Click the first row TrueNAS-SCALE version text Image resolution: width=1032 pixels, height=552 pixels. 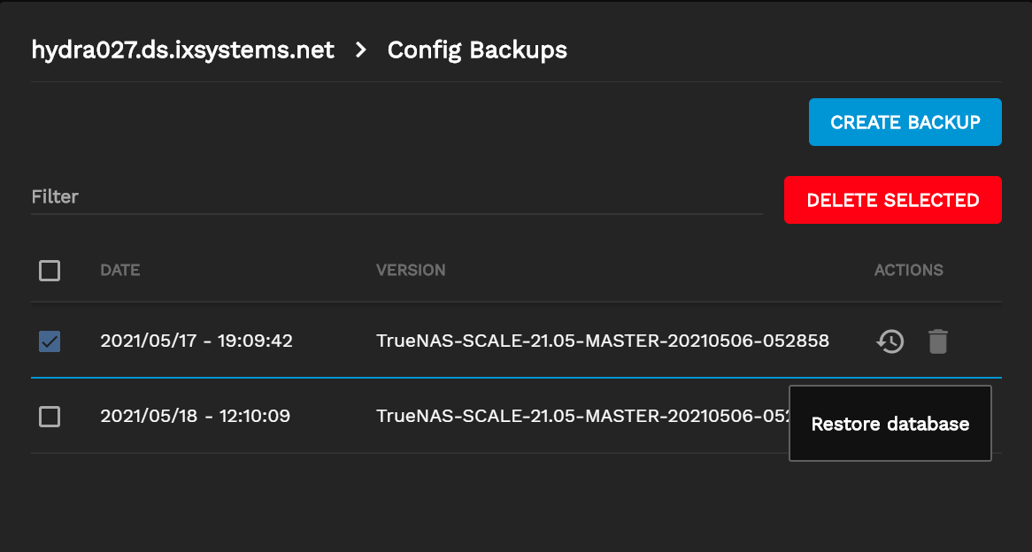(602, 341)
